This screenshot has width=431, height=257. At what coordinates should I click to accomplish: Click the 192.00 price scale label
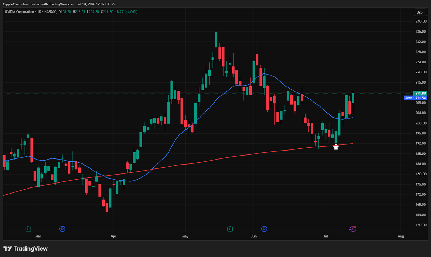tap(421, 144)
